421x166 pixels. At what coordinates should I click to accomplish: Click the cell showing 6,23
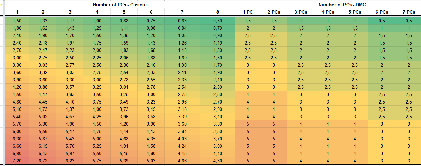point(69,161)
